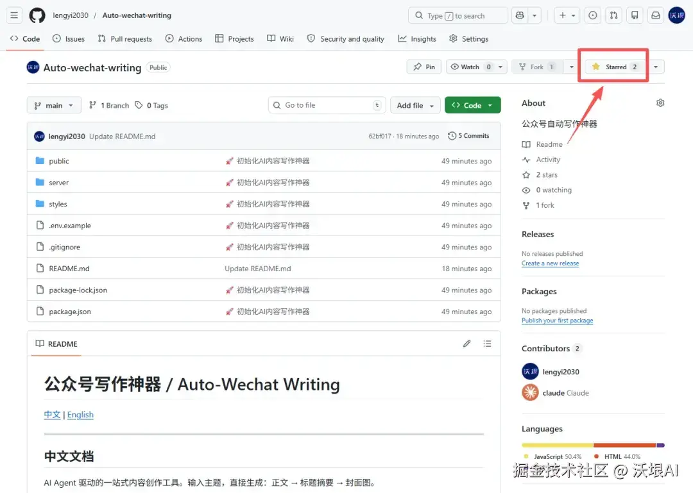The width and height of the screenshot is (693, 493).
Task: Open the create new plus dropdown
Action: pos(567,15)
